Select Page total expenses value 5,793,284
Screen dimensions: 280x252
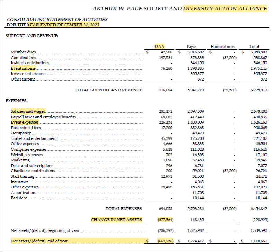[196, 209]
